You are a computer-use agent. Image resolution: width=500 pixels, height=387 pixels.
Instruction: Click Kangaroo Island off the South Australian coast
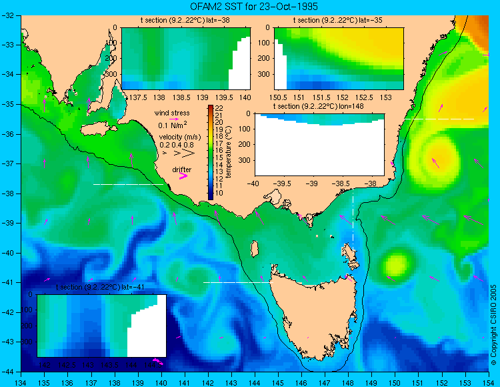(97, 129)
